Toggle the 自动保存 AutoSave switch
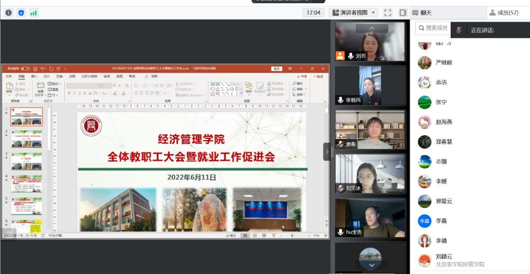 pyautogui.click(x=25, y=69)
